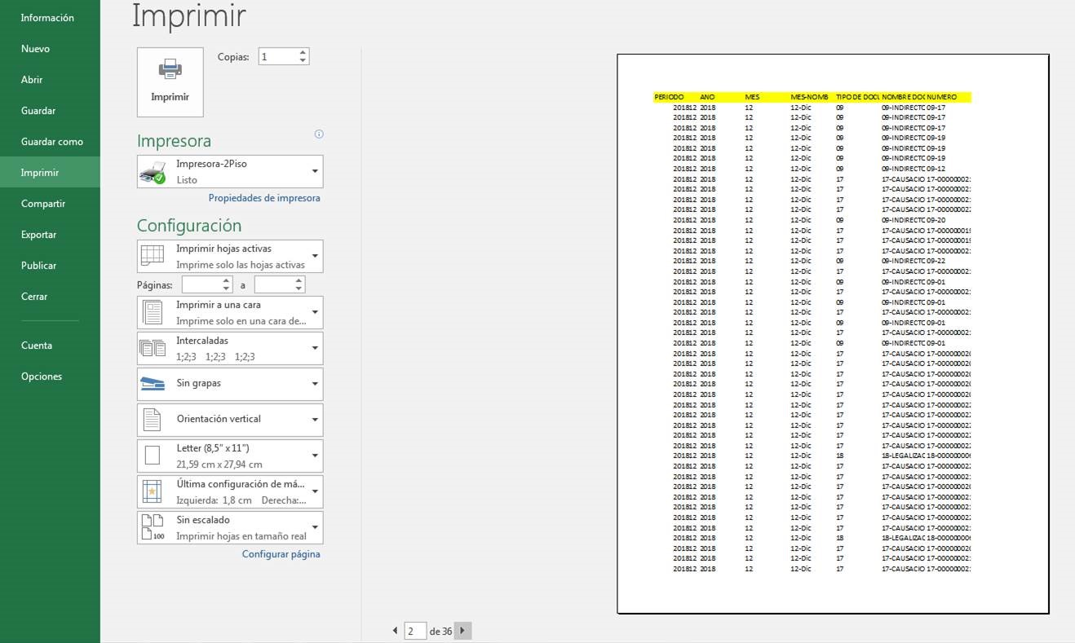Increase Copias with the up stepper arrow
Image resolution: width=1075 pixels, height=643 pixels.
[303, 51]
